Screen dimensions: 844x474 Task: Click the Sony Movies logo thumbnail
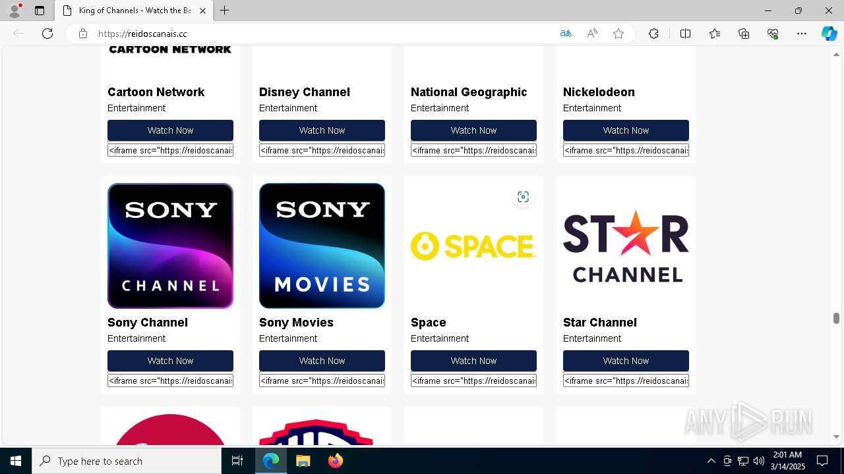pyautogui.click(x=322, y=246)
